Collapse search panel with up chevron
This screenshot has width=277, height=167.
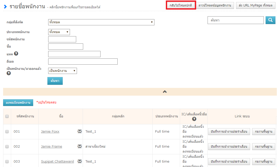(x=165, y=92)
